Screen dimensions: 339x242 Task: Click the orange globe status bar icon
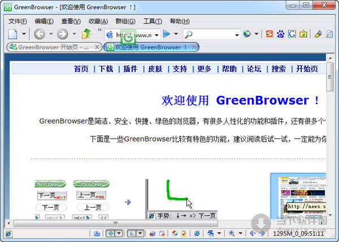coord(175,234)
